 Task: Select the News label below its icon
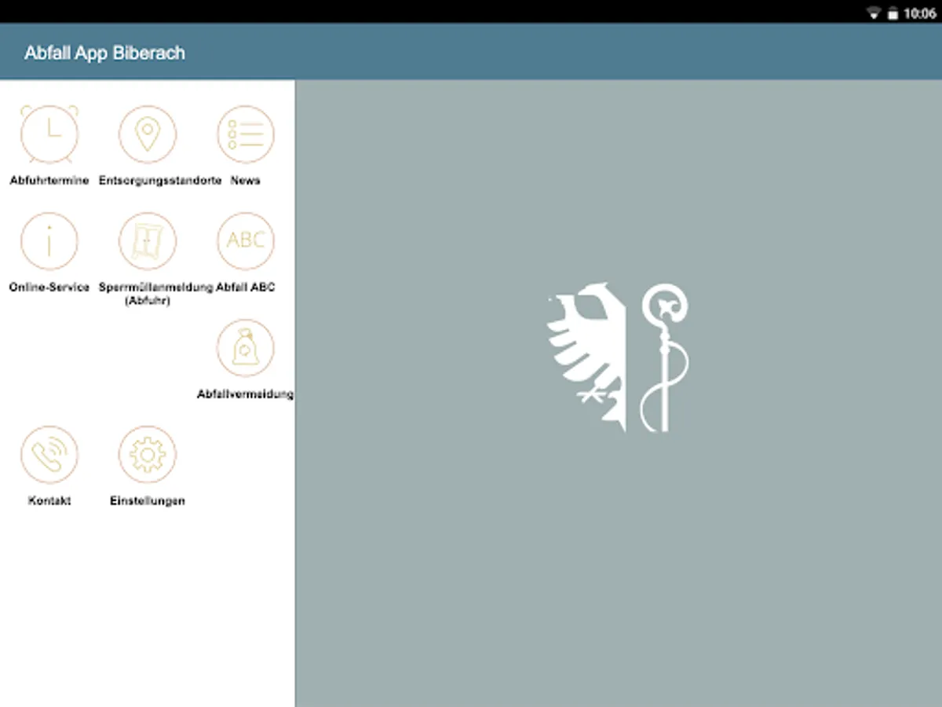[x=245, y=180]
